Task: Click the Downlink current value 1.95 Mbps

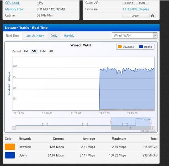Action: [57, 147]
